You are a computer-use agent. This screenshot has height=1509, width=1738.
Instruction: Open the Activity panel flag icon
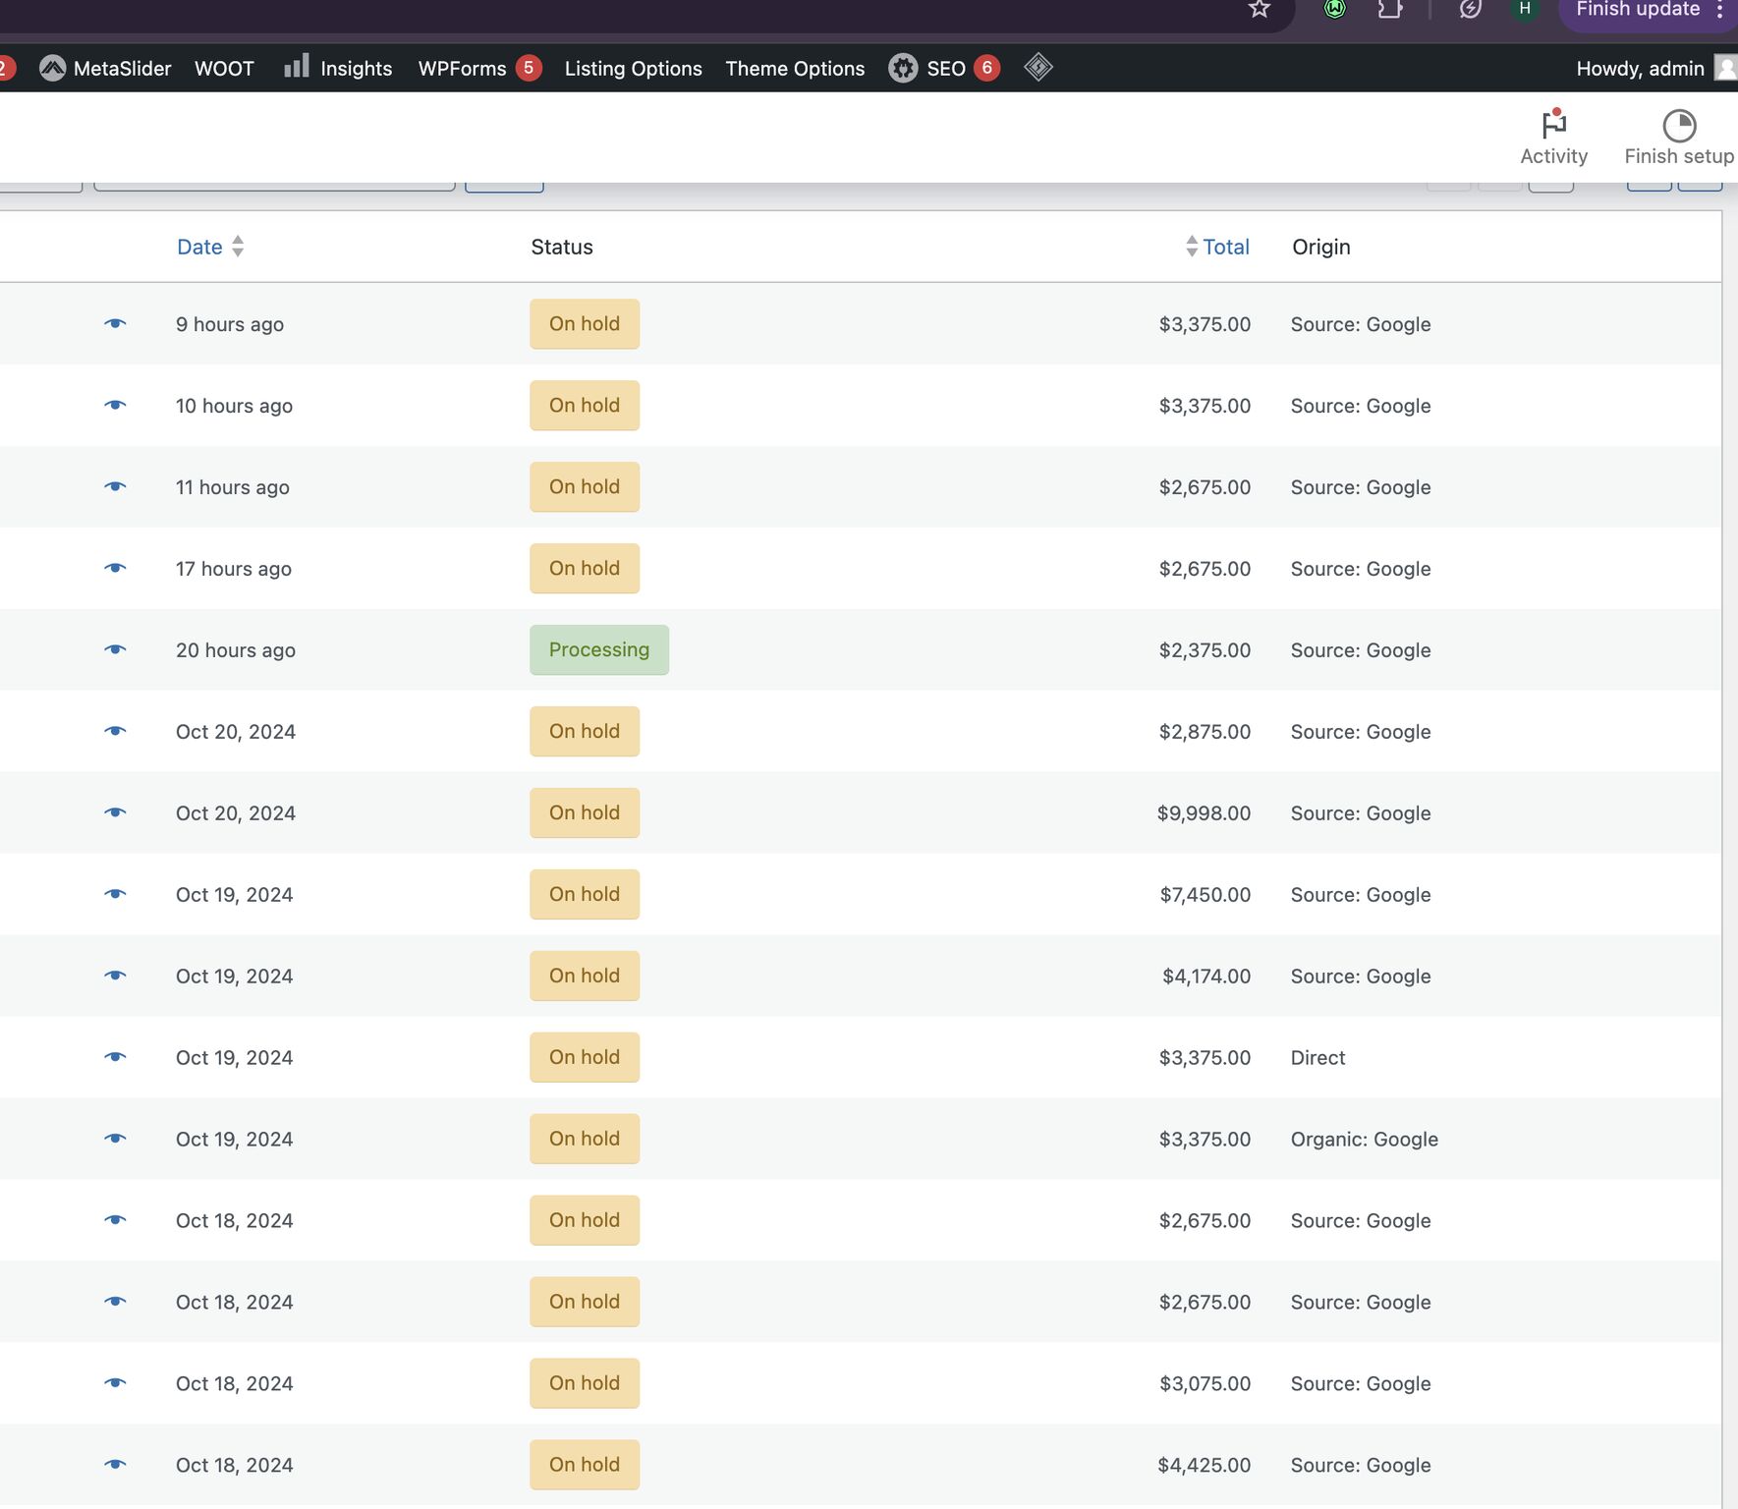(1553, 126)
